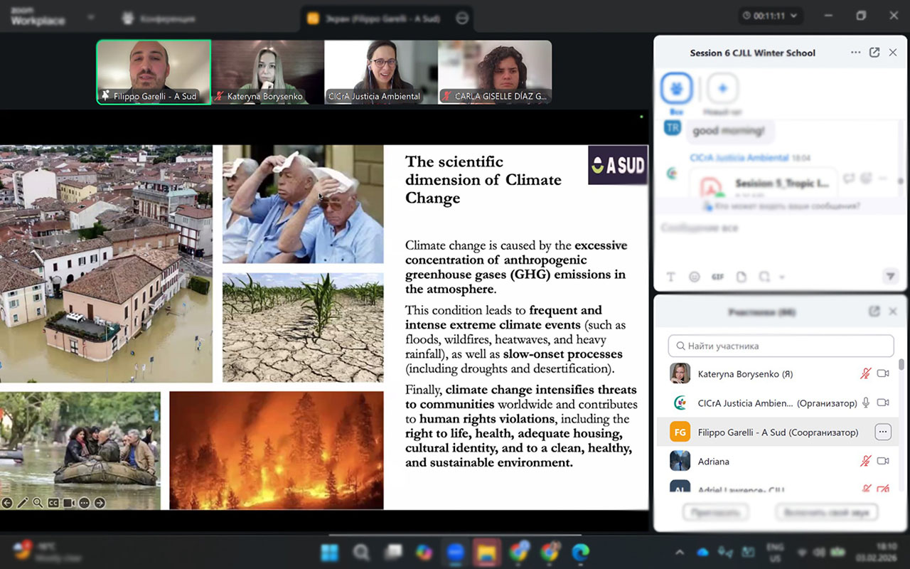Toggle Kateryna Borysenko's camera in participant list
The image size is (910, 569).
[x=883, y=373]
